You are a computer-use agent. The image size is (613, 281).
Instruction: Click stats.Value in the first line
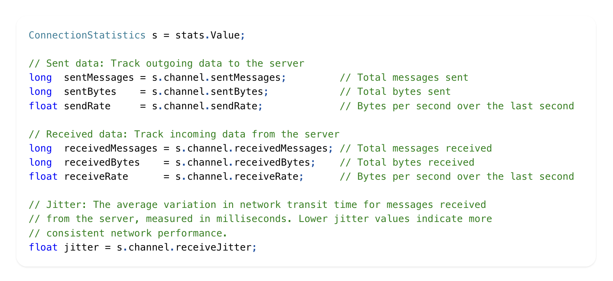(208, 35)
